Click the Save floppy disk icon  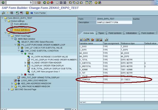39,2
